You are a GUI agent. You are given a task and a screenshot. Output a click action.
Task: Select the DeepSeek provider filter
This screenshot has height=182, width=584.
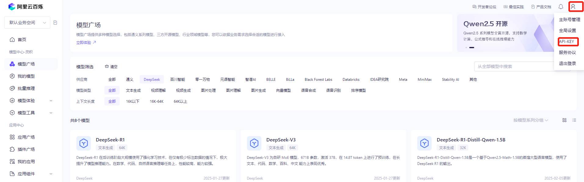pyautogui.click(x=152, y=80)
